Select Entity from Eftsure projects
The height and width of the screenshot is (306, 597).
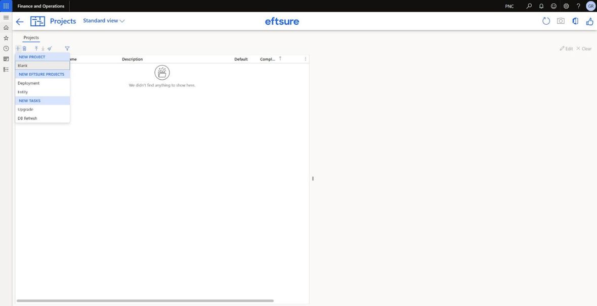click(x=42, y=92)
